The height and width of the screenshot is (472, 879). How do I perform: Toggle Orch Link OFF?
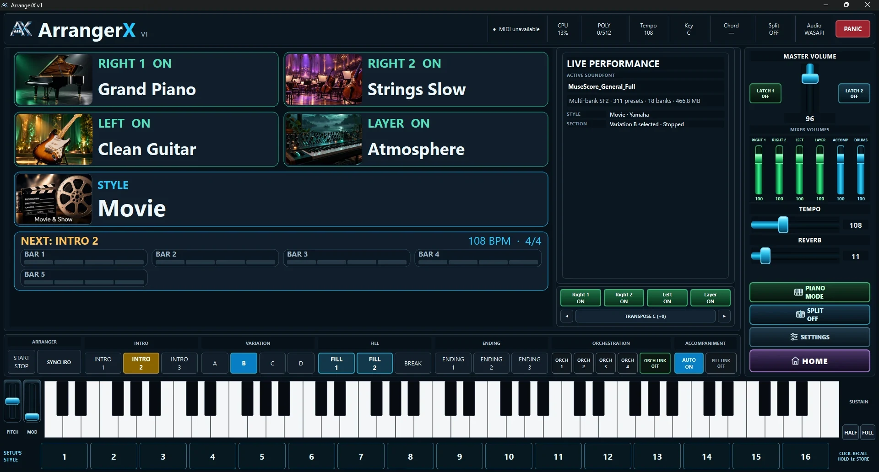[x=655, y=363]
